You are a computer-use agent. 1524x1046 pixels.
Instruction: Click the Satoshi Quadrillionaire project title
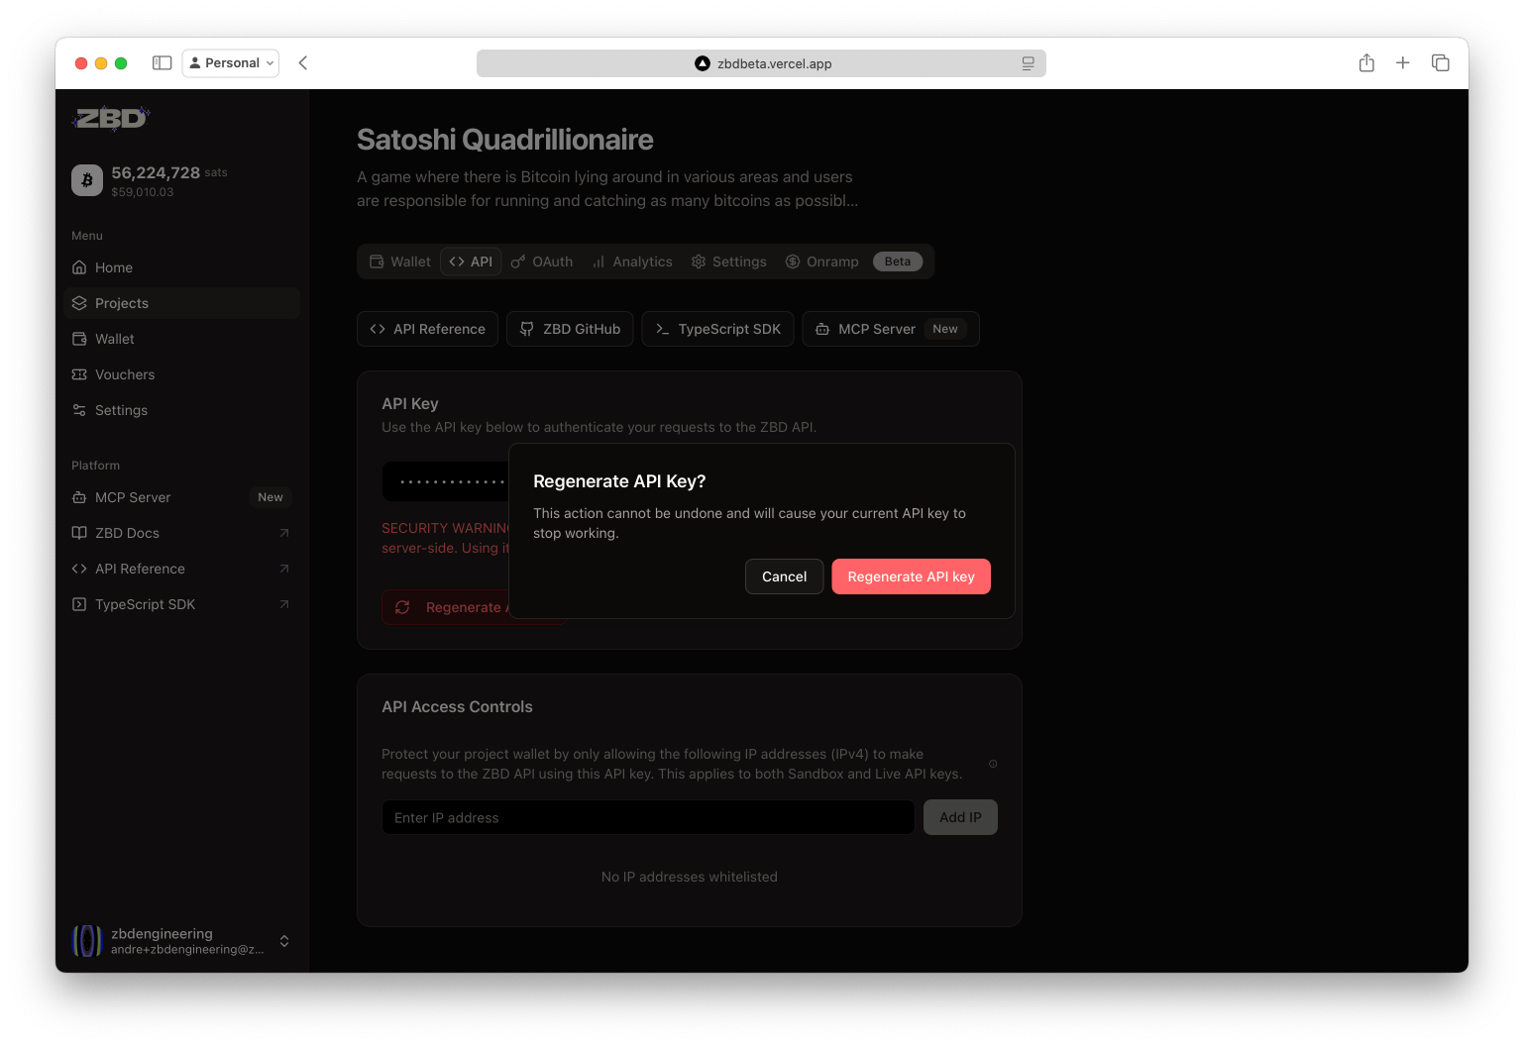click(505, 140)
